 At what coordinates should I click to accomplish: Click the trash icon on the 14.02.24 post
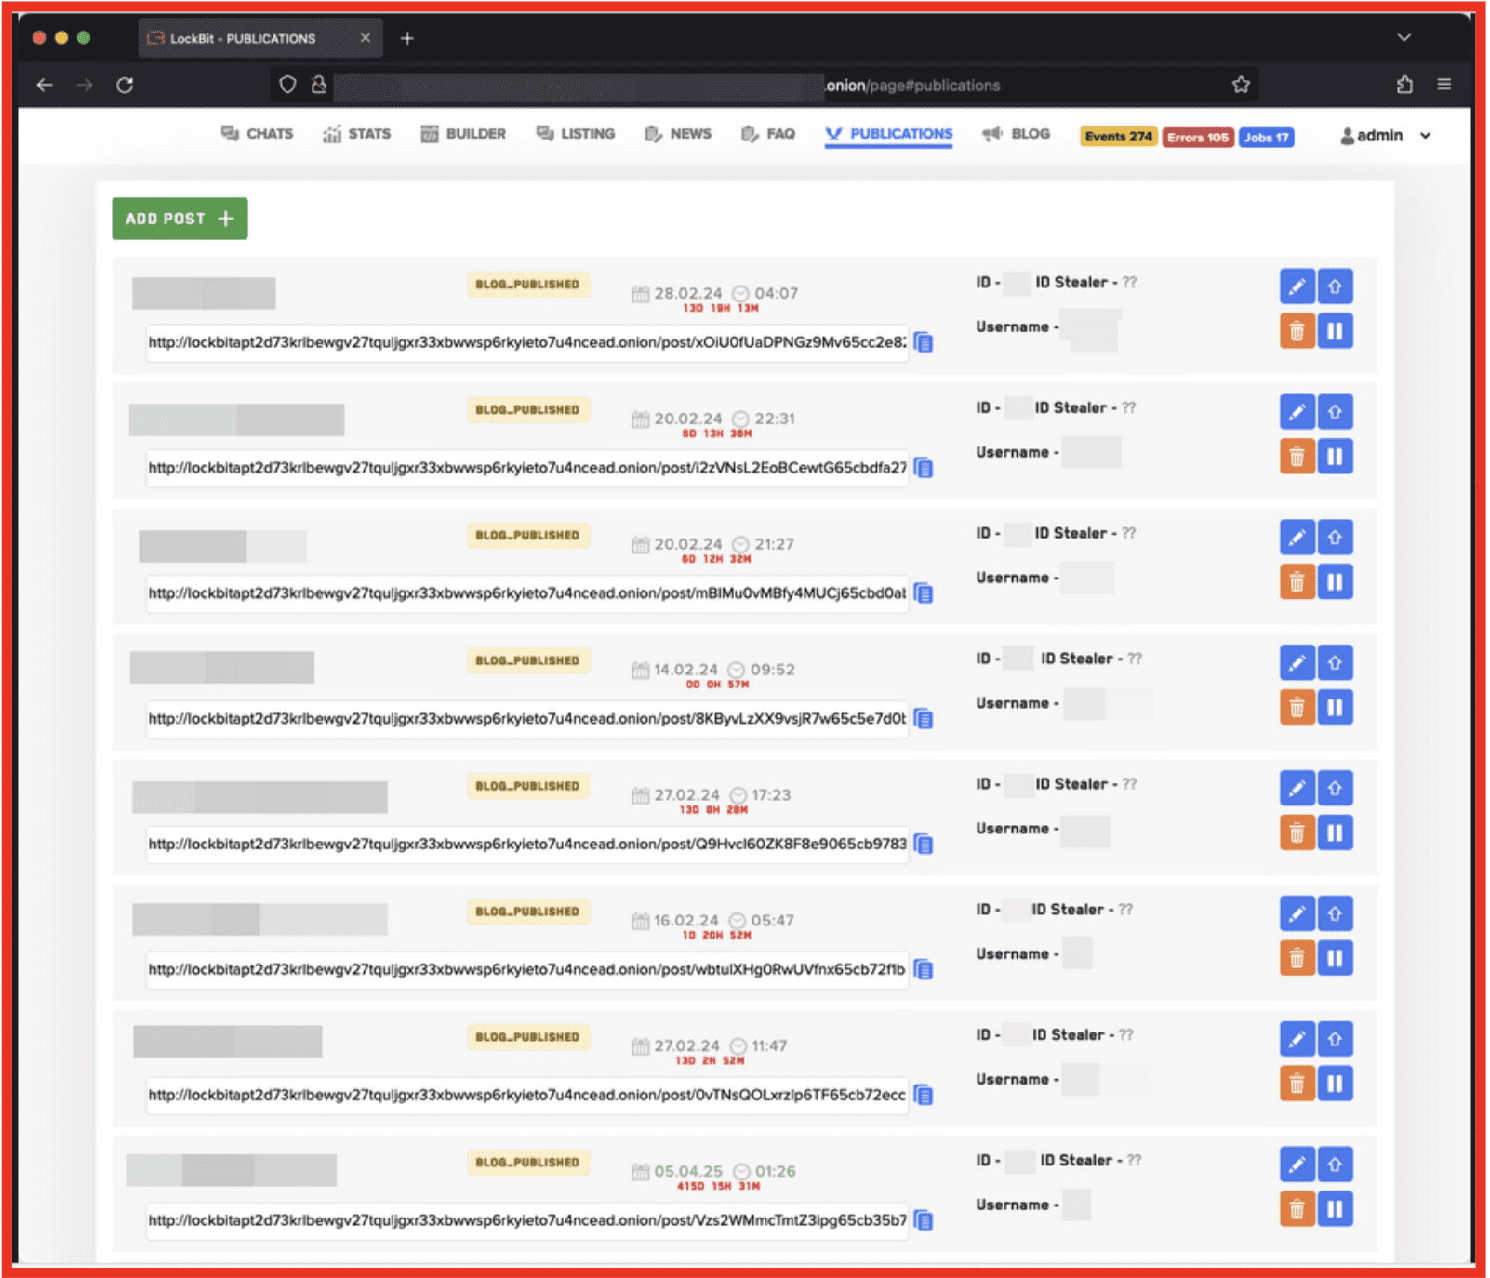(x=1296, y=708)
